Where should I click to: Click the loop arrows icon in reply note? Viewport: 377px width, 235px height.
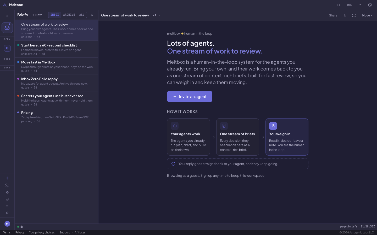tap(173, 164)
